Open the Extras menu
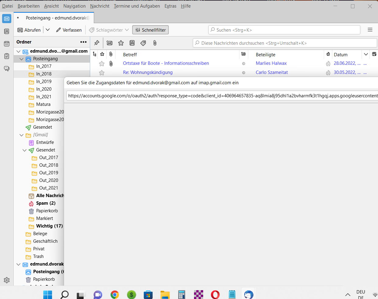 coord(170,6)
